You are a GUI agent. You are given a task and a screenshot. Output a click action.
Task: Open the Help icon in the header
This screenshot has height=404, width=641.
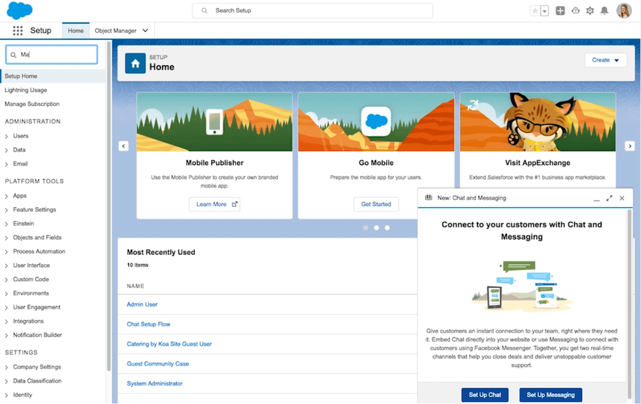[x=575, y=10]
